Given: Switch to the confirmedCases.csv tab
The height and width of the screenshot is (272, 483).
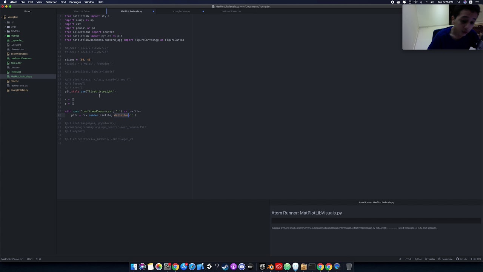Looking at the screenshot, I should tap(231, 11).
